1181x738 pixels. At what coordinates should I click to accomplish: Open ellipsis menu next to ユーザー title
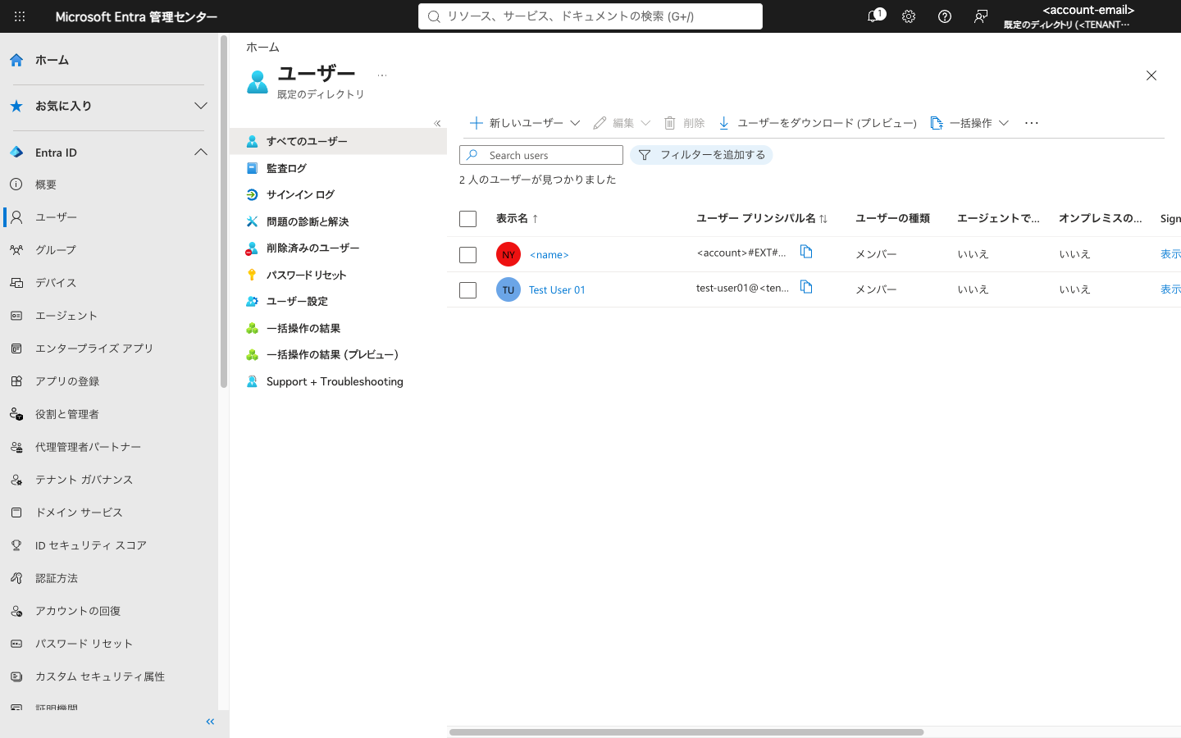coord(382,75)
